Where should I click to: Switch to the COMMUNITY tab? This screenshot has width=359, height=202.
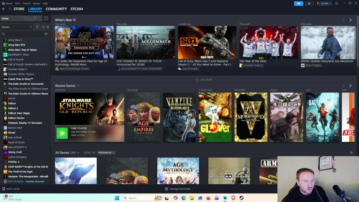point(56,9)
